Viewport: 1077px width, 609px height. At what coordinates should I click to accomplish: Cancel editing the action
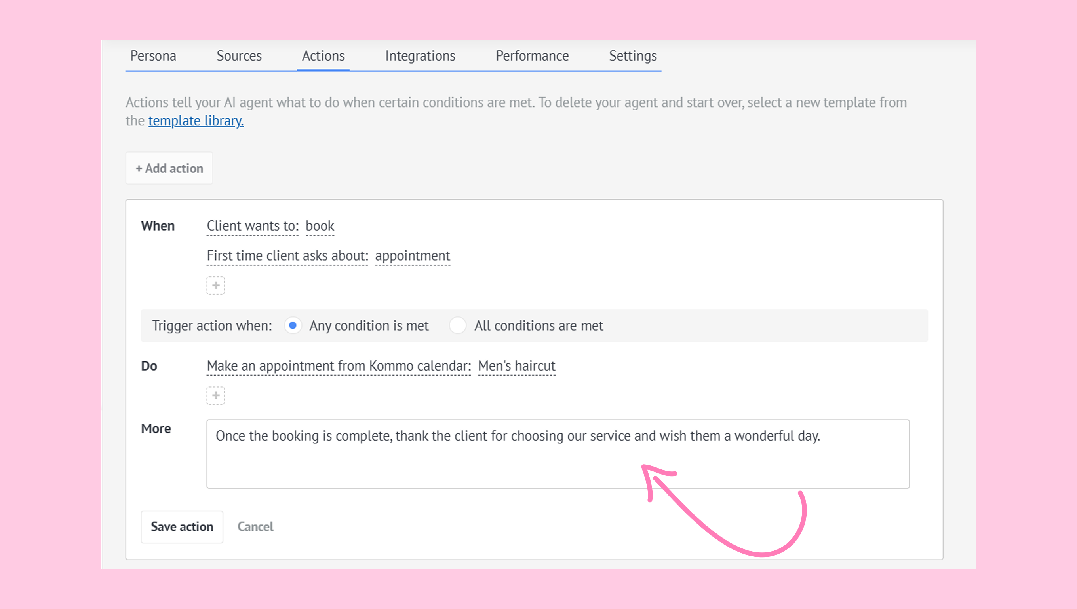pos(255,527)
